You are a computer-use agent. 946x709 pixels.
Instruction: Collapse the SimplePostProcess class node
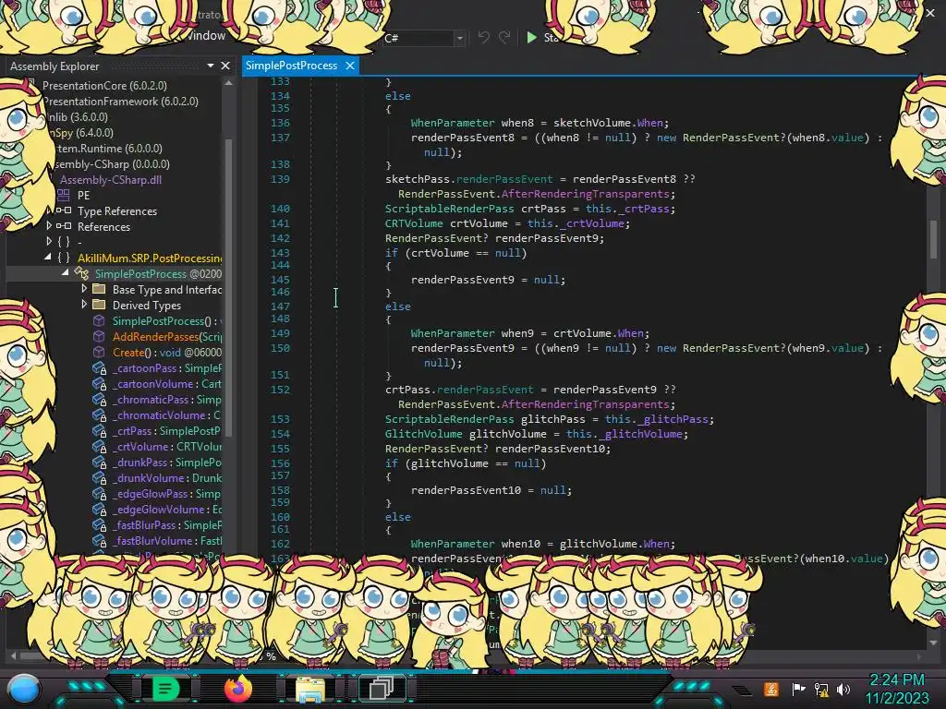(x=66, y=272)
